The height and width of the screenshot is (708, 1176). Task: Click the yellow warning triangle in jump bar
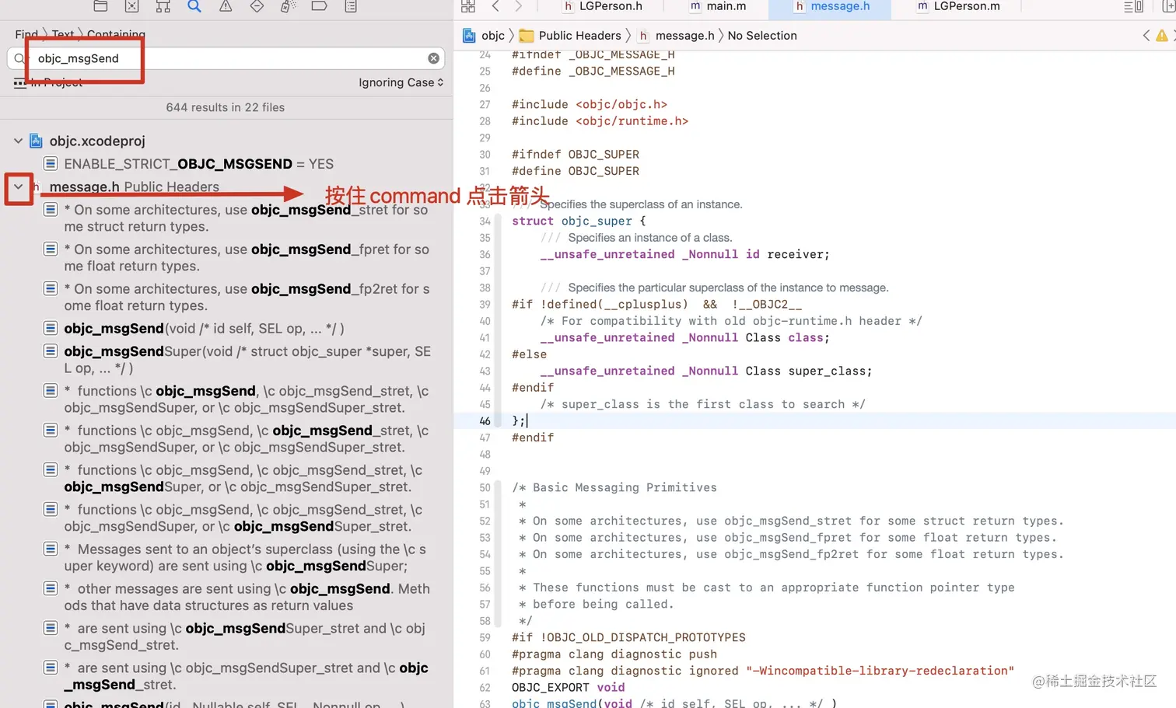click(1163, 35)
